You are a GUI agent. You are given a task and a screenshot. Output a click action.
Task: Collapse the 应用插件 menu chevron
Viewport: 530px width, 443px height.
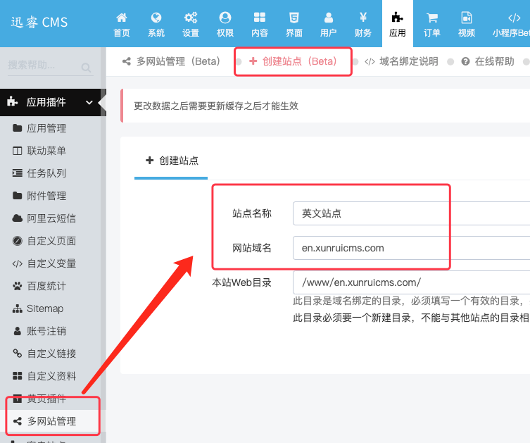(89, 102)
